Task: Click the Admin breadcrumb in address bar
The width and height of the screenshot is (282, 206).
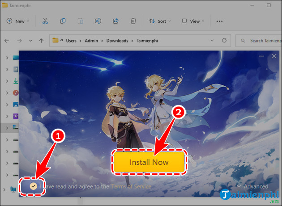Action: pyautogui.click(x=91, y=41)
